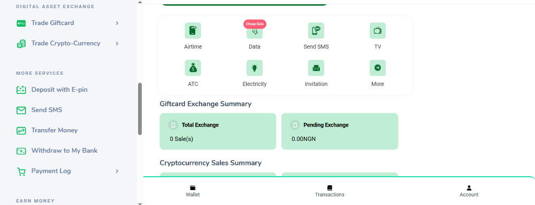Click the Transfer Money arrows icon

[x=21, y=130]
